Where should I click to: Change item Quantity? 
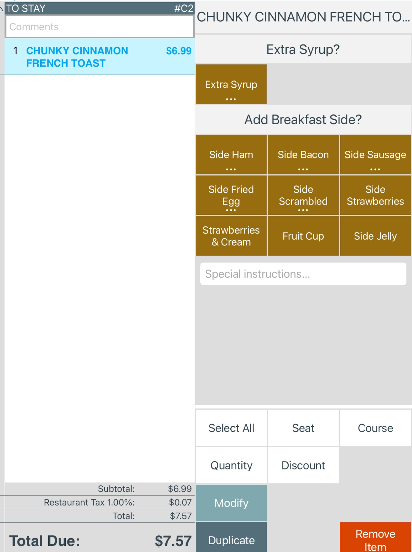231,466
